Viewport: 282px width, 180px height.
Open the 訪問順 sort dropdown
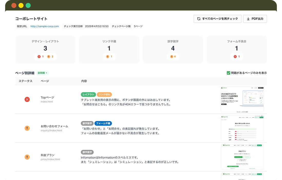click(42, 73)
